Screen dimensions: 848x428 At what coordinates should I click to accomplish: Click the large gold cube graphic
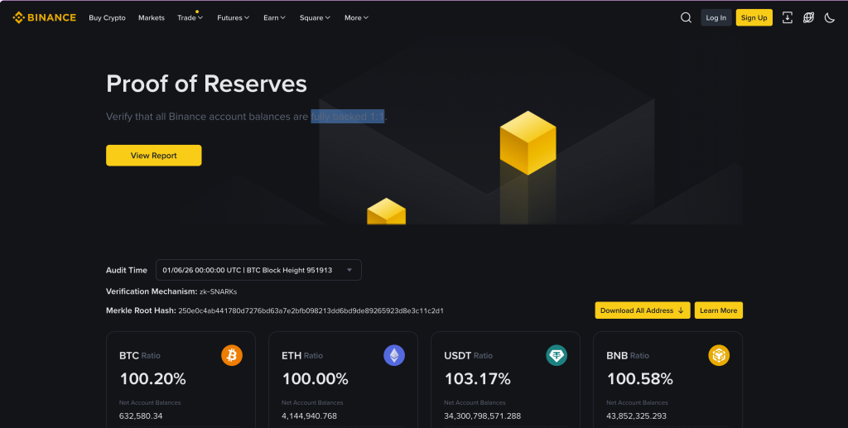(x=528, y=142)
